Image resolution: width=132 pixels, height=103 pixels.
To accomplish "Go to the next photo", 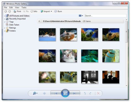I will [x=75, y=93].
